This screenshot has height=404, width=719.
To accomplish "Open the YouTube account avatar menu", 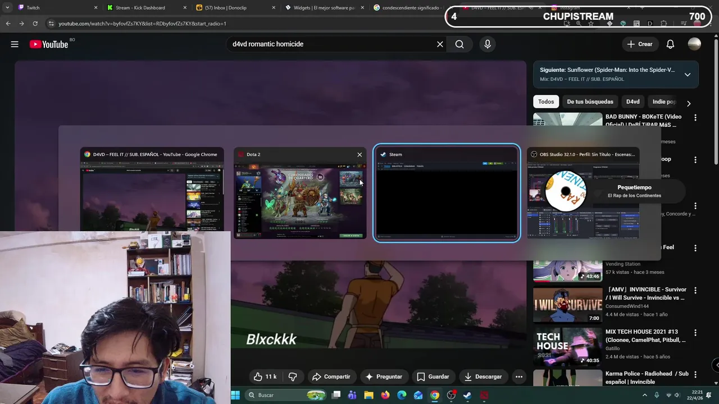I will pyautogui.click(x=694, y=44).
